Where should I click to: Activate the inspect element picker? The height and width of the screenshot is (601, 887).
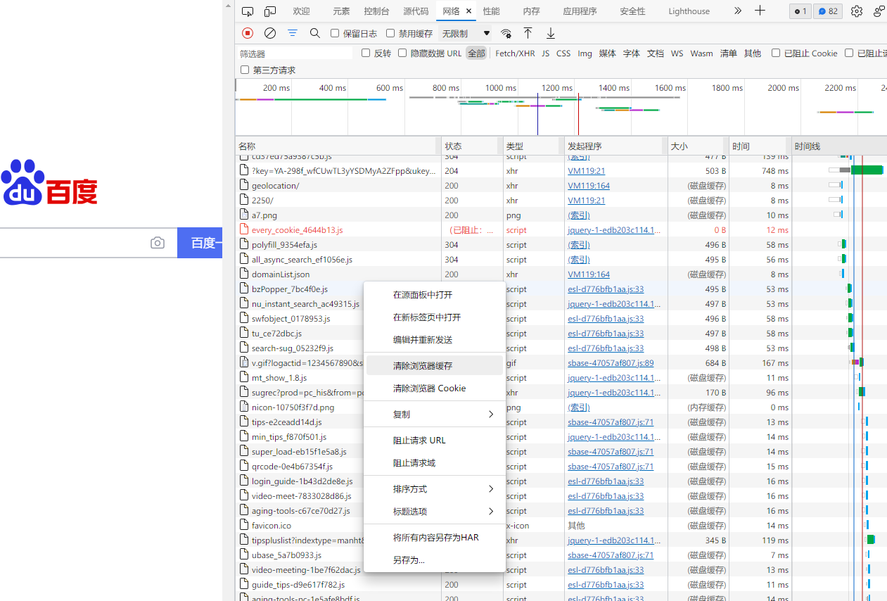pos(248,11)
